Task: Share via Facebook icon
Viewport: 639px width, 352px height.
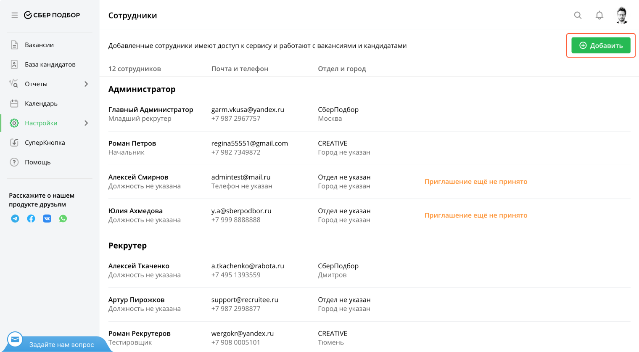Action: [x=31, y=219]
